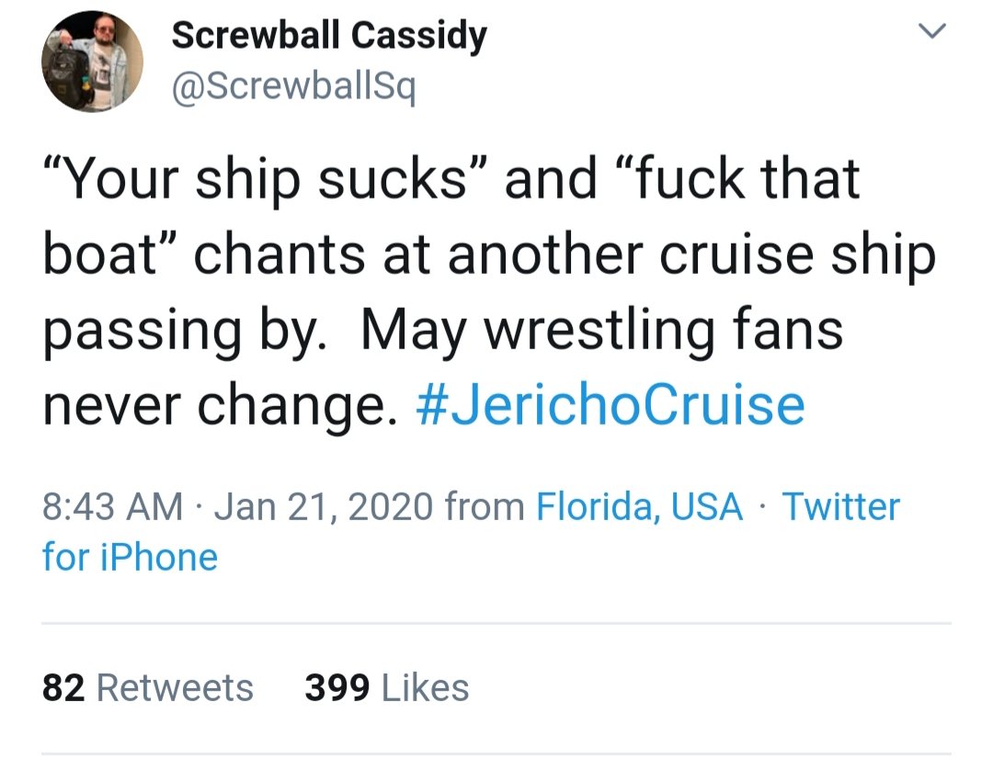Open the Florida, USA location link
993x759 pixels.
[x=639, y=506]
